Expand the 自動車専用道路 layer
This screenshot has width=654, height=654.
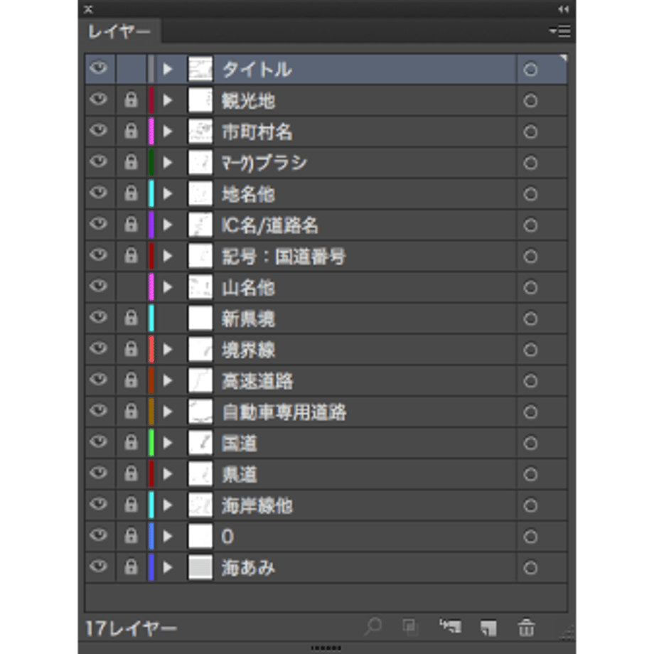(x=167, y=412)
